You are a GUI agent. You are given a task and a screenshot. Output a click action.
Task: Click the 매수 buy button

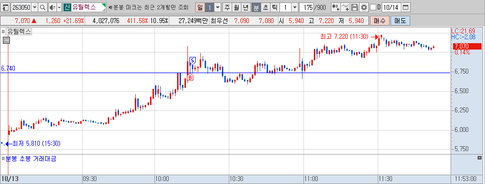(x=380, y=21)
